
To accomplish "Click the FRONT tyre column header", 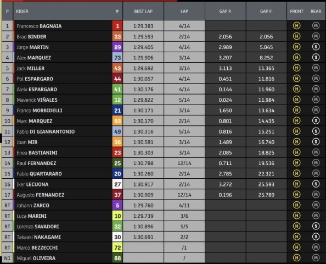I will coord(296,11).
